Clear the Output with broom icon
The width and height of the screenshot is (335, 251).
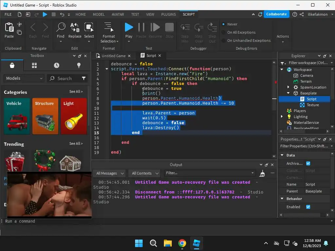coord(262,173)
